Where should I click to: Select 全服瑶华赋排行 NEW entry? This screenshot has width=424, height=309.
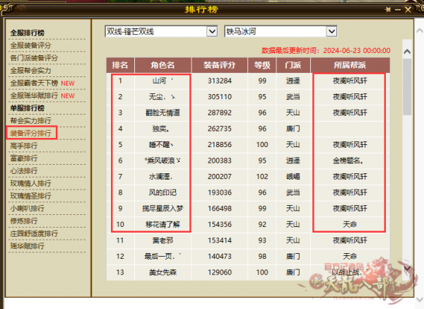(42, 95)
